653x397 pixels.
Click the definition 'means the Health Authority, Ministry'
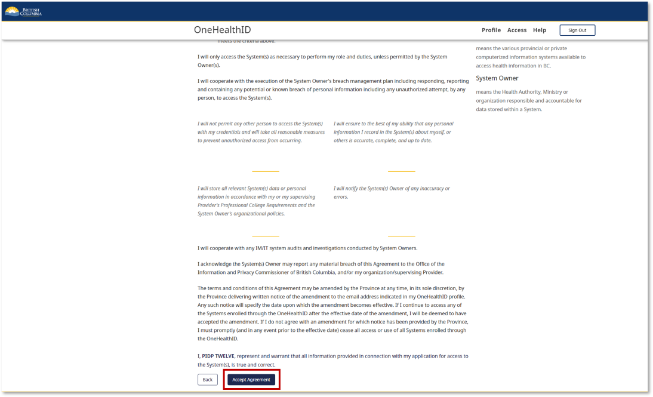point(529,101)
